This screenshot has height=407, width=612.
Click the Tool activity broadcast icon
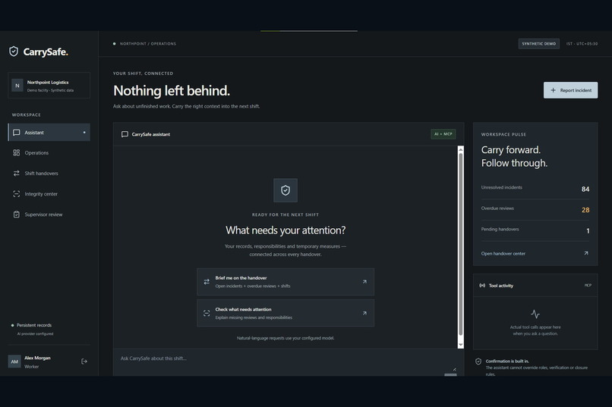[x=482, y=286]
